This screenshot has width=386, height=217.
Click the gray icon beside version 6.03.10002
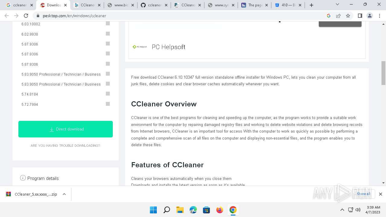pos(108,24)
